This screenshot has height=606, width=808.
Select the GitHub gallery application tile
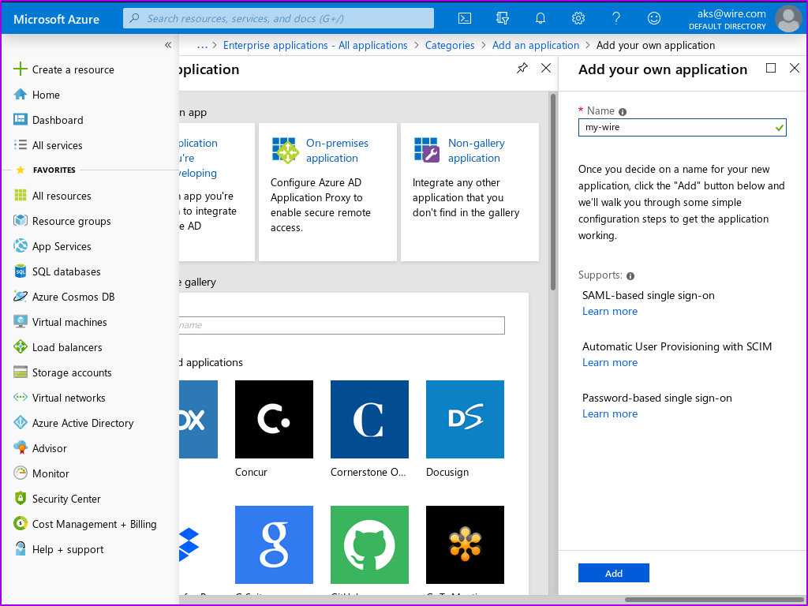click(x=369, y=544)
